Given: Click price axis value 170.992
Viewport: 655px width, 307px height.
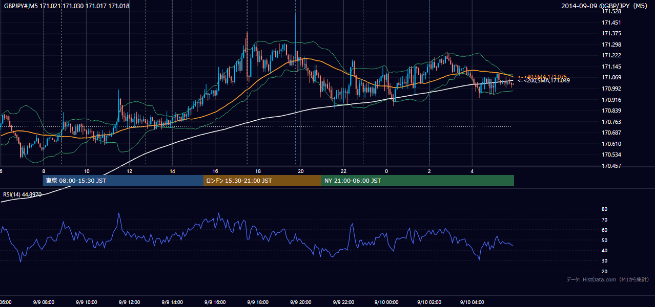Looking at the screenshot, I should [611, 89].
